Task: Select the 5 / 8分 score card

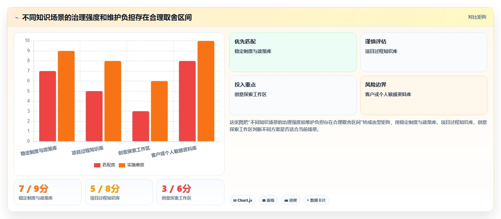Action: [x=119, y=192]
